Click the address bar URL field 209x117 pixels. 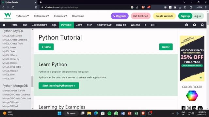point(85,7)
